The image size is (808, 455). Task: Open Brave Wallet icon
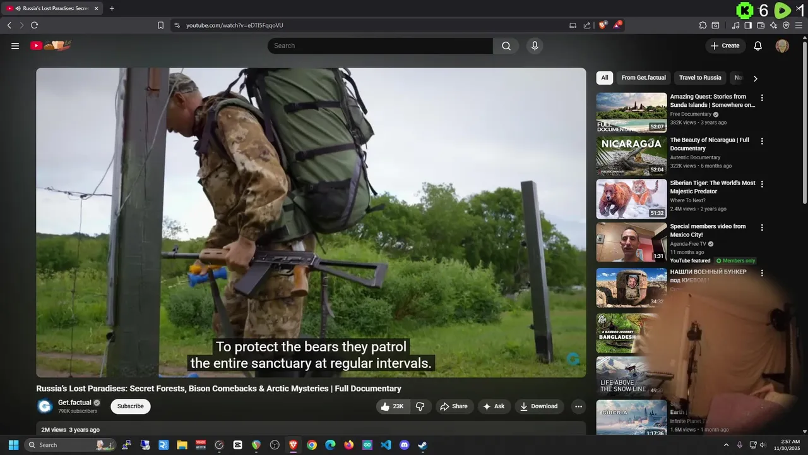pos(761,25)
